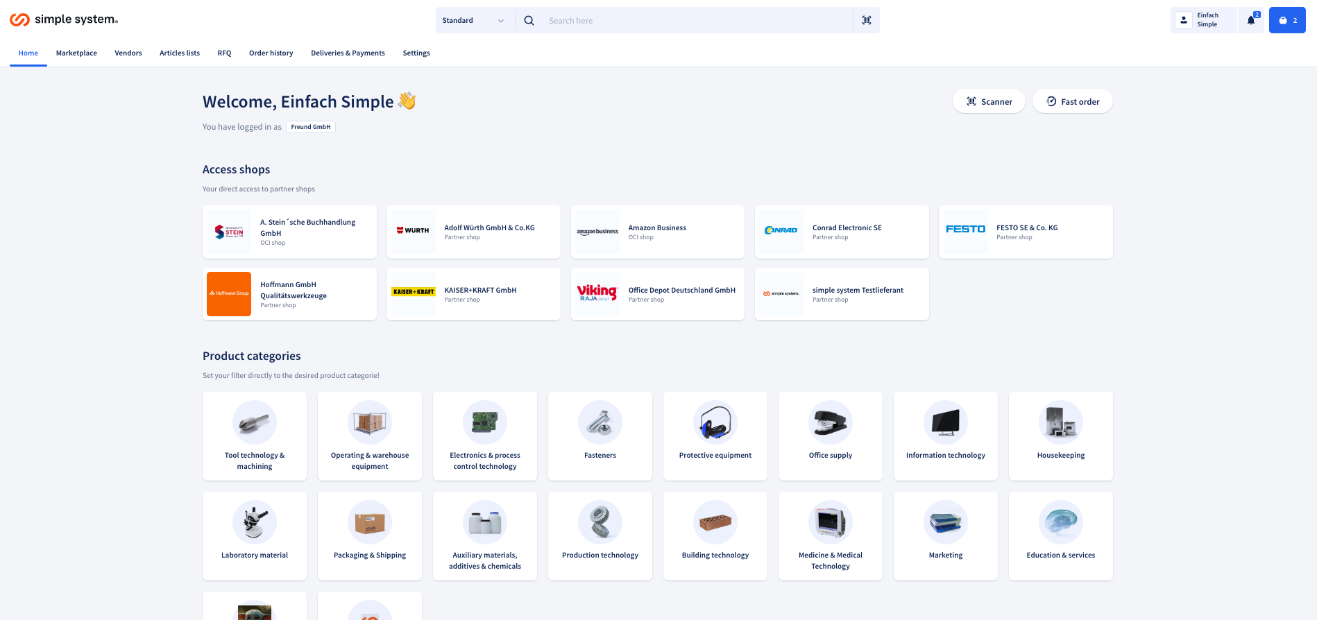
Task: Open the Marketplace tab
Action: pos(76,53)
